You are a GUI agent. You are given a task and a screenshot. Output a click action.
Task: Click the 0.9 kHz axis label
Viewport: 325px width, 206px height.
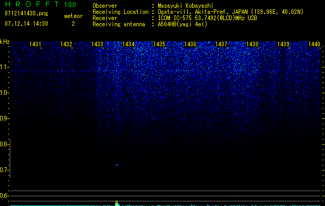[x=4, y=118]
